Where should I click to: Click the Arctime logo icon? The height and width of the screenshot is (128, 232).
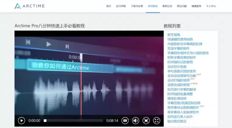tap(18, 6)
